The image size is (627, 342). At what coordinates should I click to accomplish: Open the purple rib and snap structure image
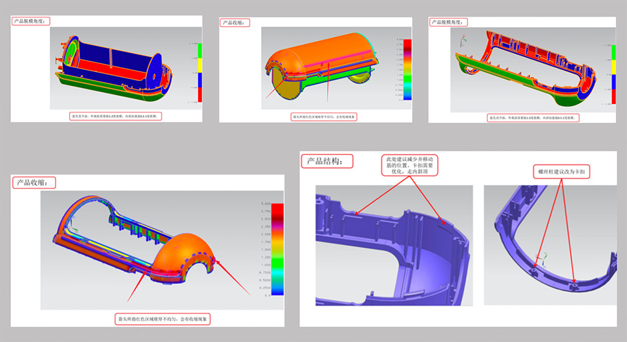pos(394,245)
